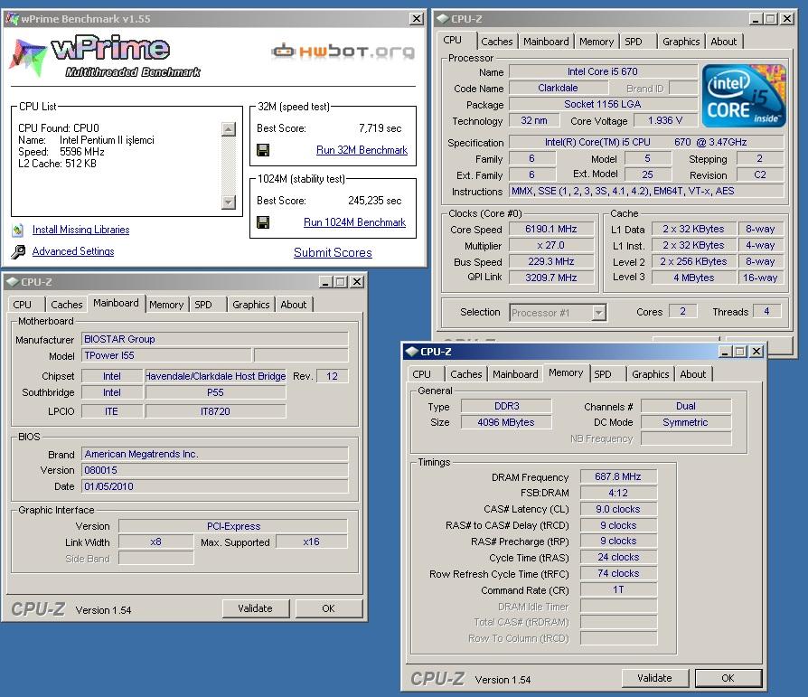
Task: Click the Intel Core i5 inside logo
Action: pos(744,95)
